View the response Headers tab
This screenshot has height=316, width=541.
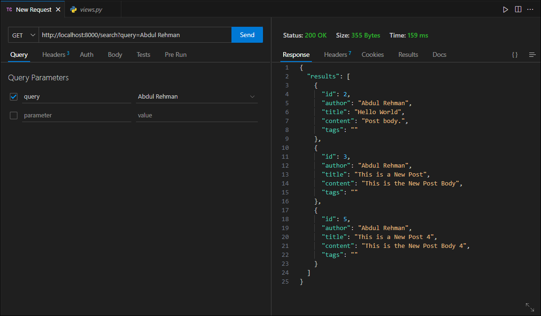pos(337,55)
